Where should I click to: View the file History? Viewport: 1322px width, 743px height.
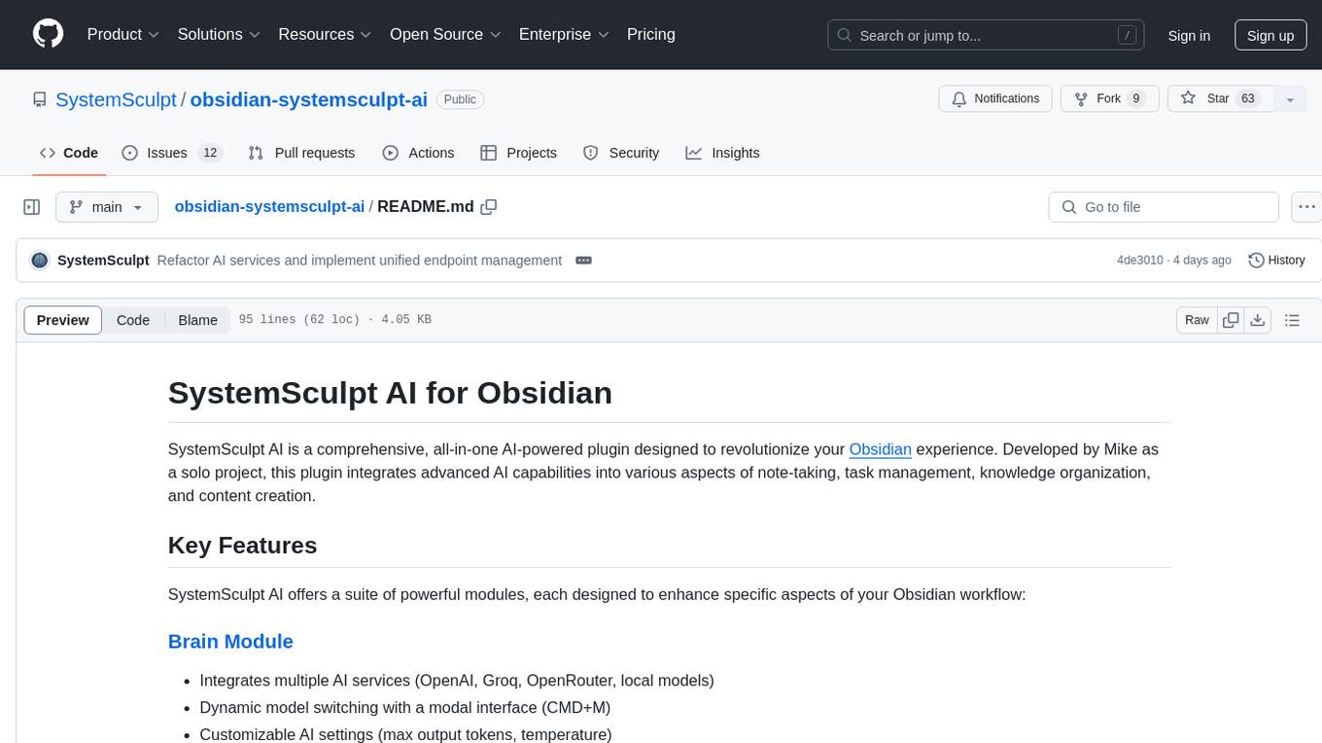pyautogui.click(x=1276, y=260)
